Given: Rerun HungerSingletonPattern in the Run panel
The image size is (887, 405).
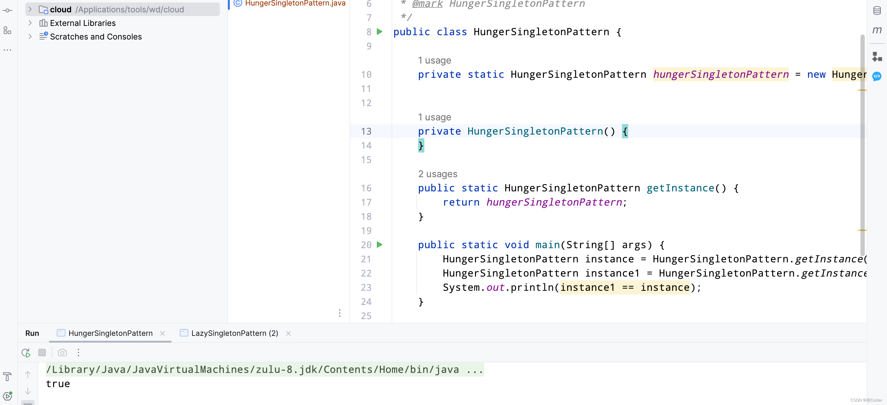Looking at the screenshot, I should pyautogui.click(x=26, y=353).
